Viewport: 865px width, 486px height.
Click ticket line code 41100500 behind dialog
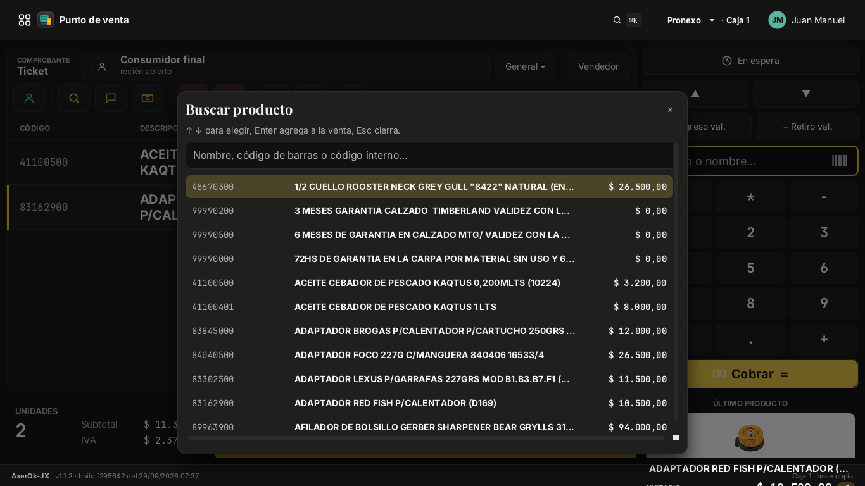(x=44, y=162)
